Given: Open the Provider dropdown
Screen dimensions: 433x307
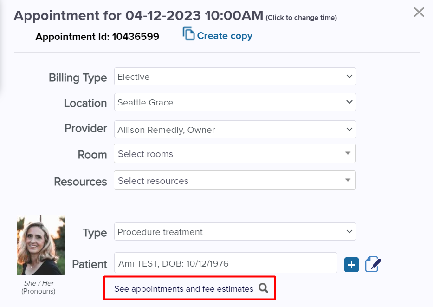Looking at the screenshot, I should tap(235, 129).
